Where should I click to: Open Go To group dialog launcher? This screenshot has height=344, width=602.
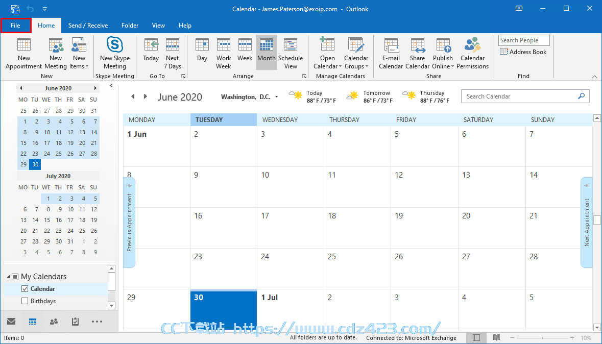coord(183,77)
